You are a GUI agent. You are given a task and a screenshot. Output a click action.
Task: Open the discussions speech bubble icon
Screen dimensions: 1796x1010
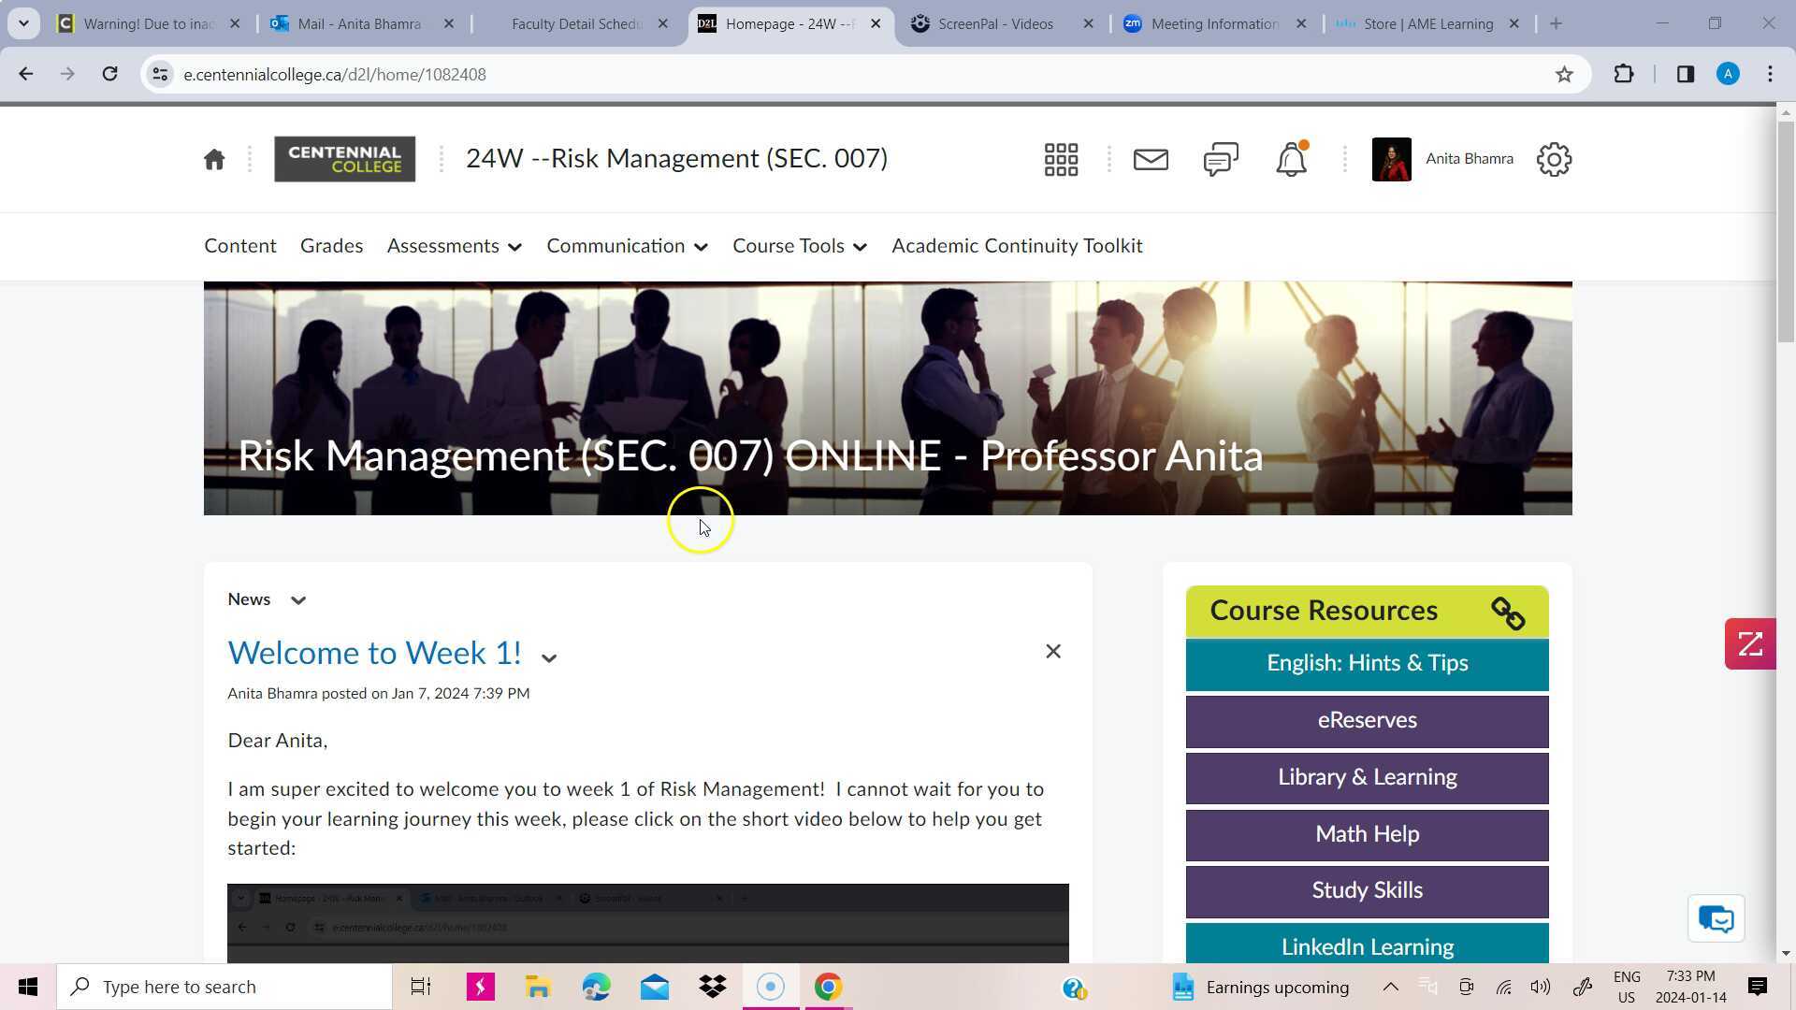coord(1220,159)
